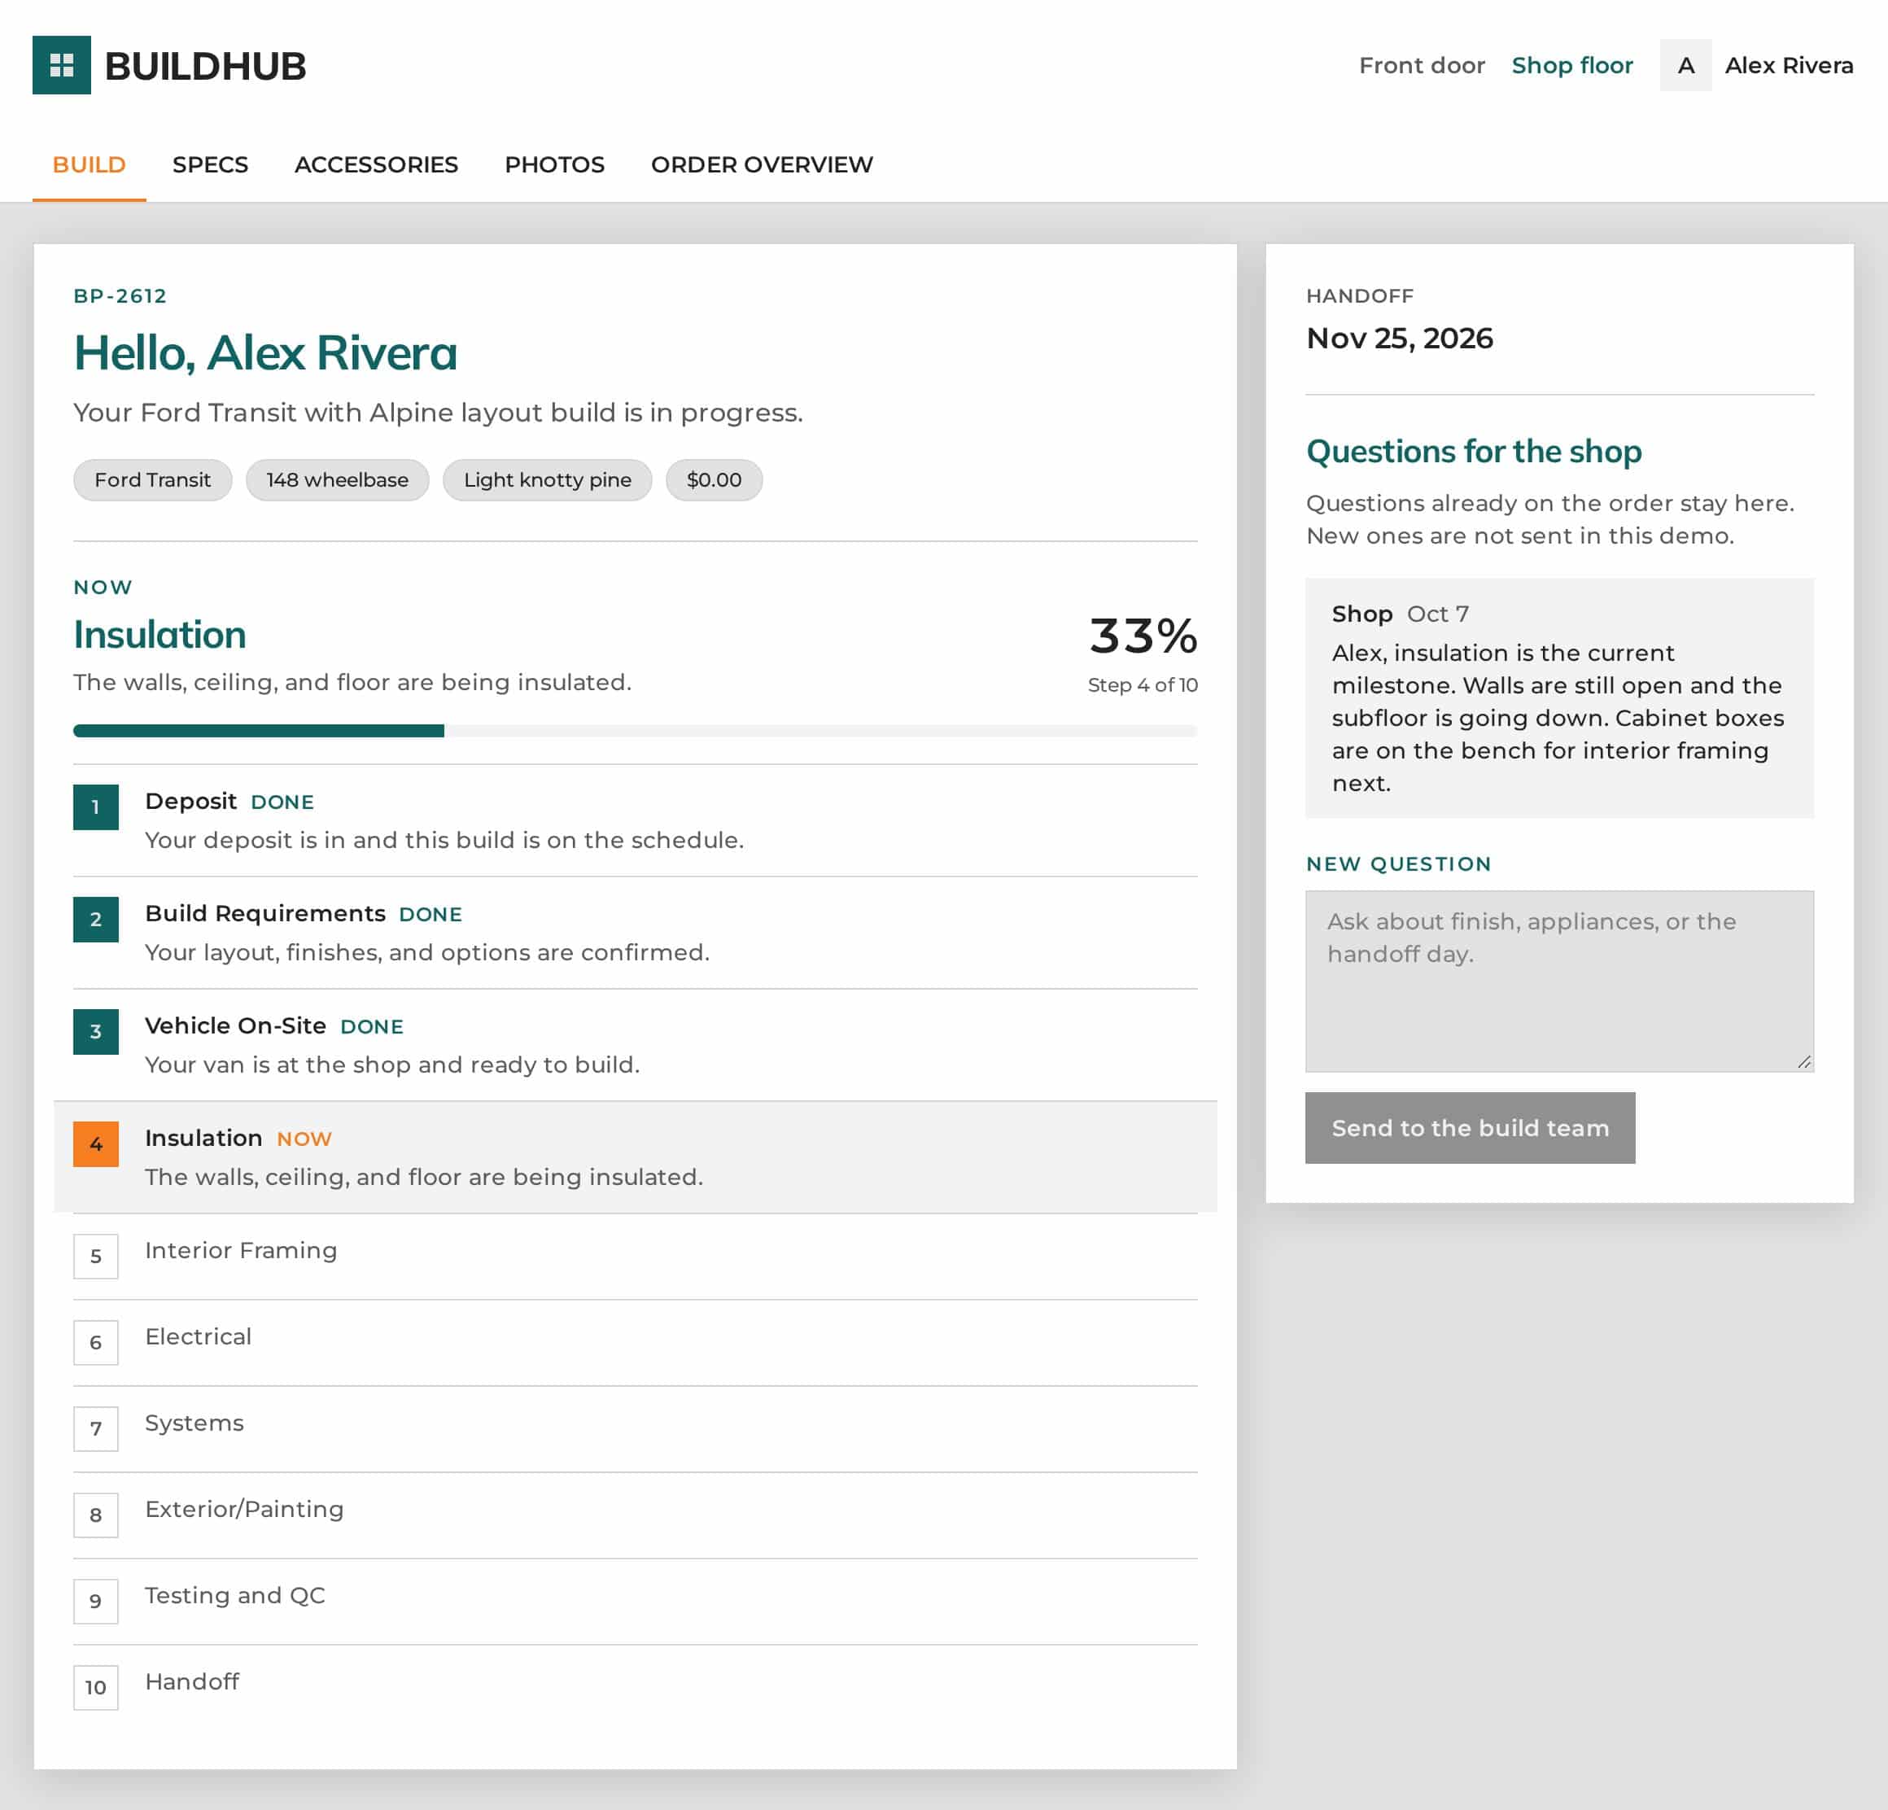This screenshot has width=1888, height=1810.
Task: Click the DONE label next to Deposit
Action: point(282,802)
